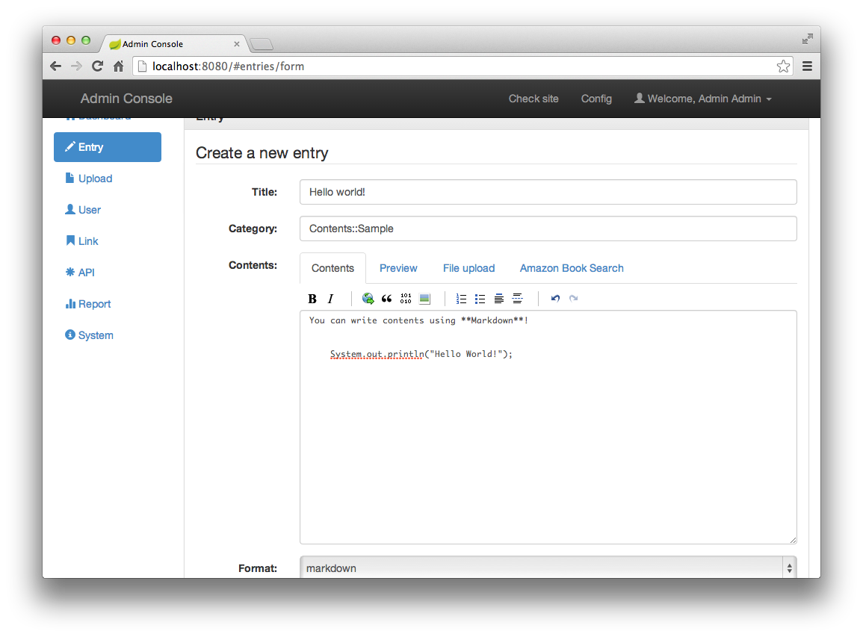Go forward in browser history
The height and width of the screenshot is (637, 863).
coord(76,66)
